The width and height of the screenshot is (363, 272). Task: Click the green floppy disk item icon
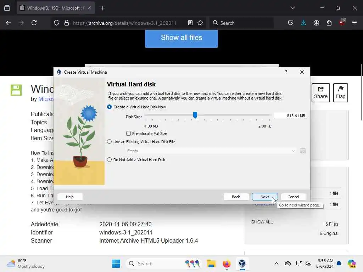[16, 90]
